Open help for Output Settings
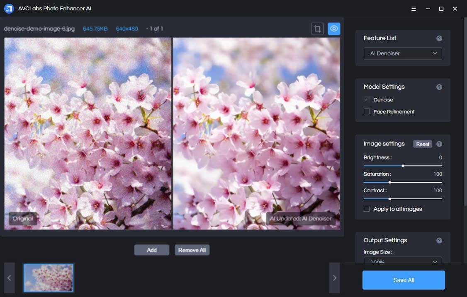Image resolution: width=467 pixels, height=297 pixels. [439, 240]
